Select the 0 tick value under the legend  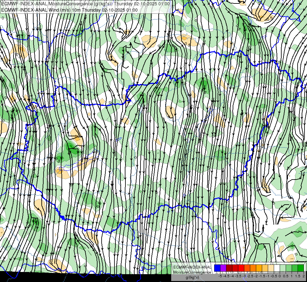tap(280, 276)
